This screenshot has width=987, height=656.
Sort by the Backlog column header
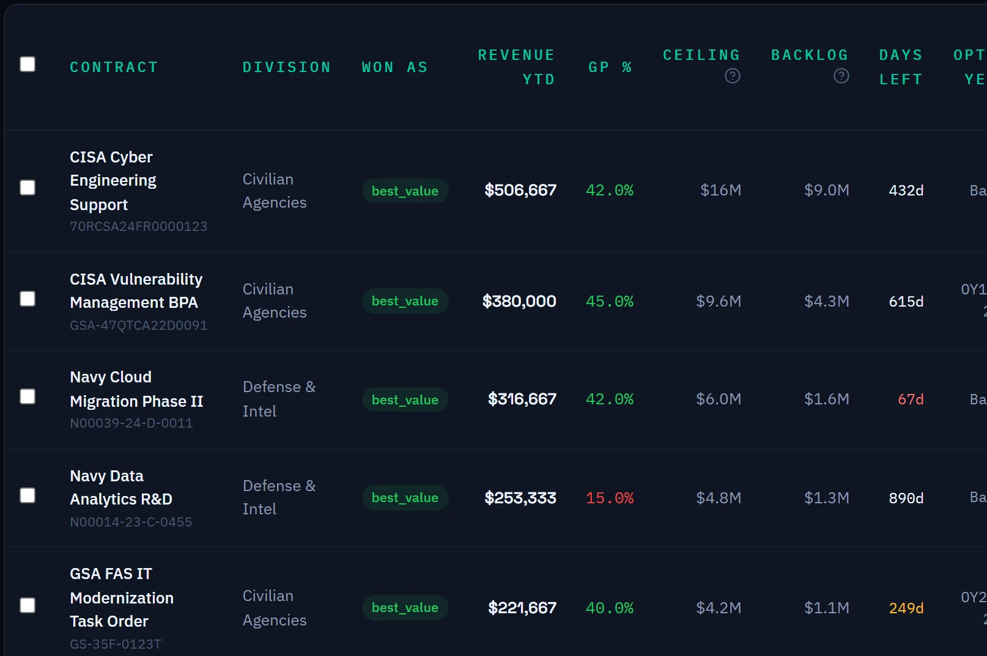[810, 55]
